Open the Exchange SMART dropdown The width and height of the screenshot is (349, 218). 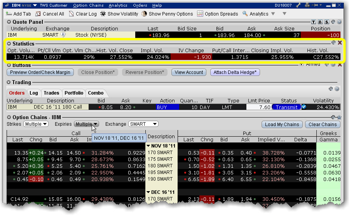pyautogui.click(x=143, y=124)
